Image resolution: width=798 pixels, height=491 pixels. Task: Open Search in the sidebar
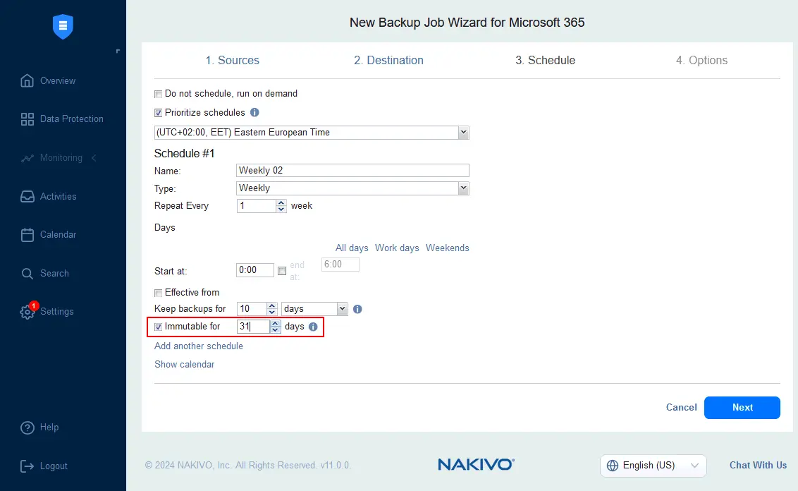click(x=45, y=274)
